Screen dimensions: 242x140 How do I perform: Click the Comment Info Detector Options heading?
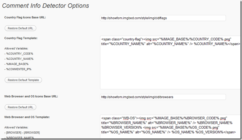coord(45,6)
